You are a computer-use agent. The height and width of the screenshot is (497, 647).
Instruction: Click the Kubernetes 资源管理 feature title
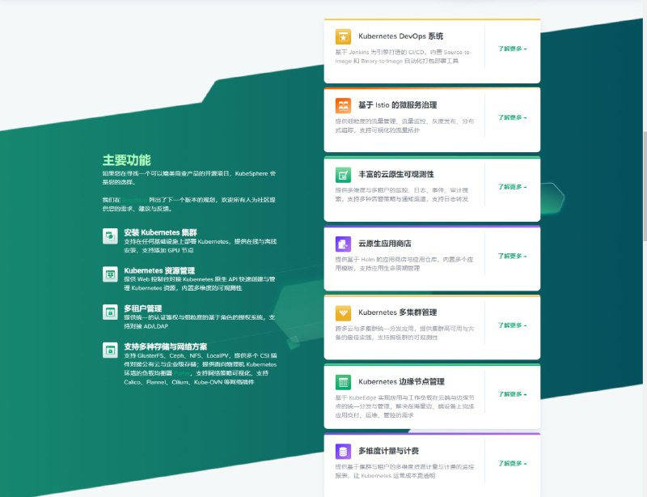click(x=159, y=270)
